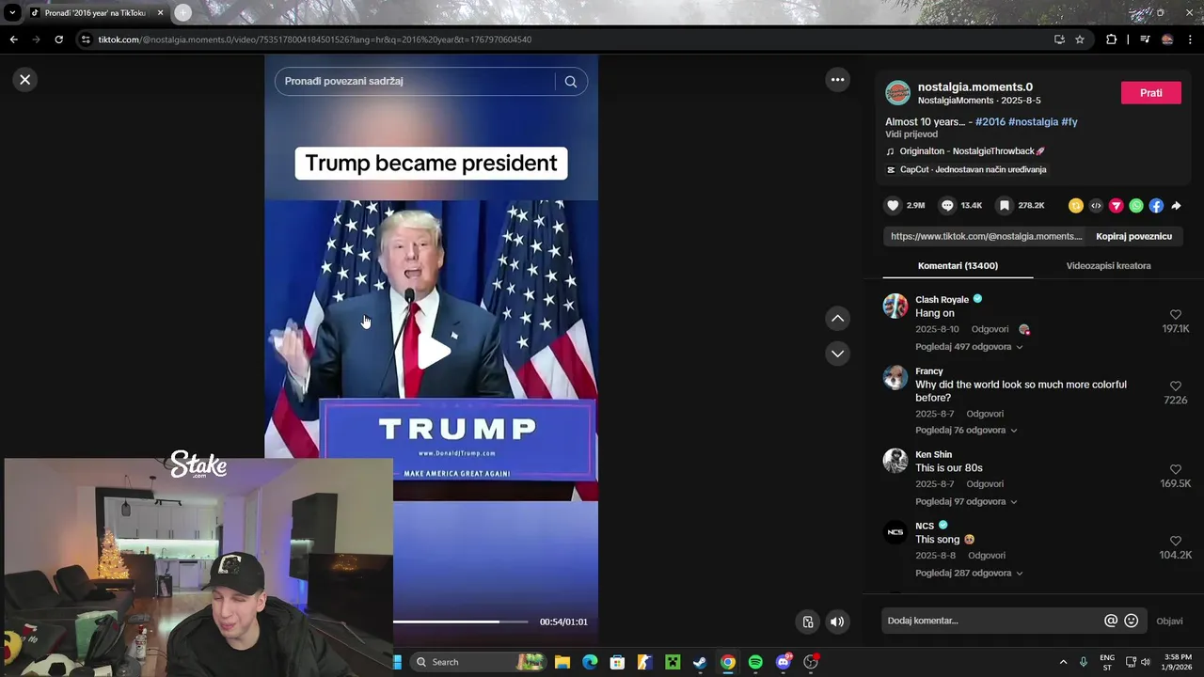Open nostalgia.moments.0 profile avatar
Viewport: 1204px width, 677px height.
[897, 93]
